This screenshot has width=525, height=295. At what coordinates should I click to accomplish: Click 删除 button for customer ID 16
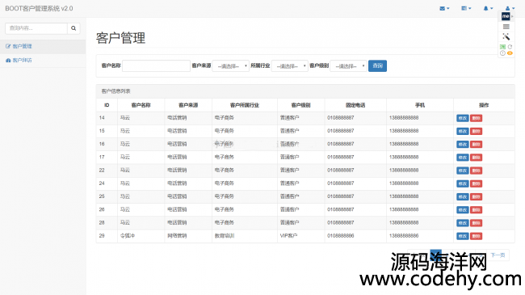pos(476,144)
